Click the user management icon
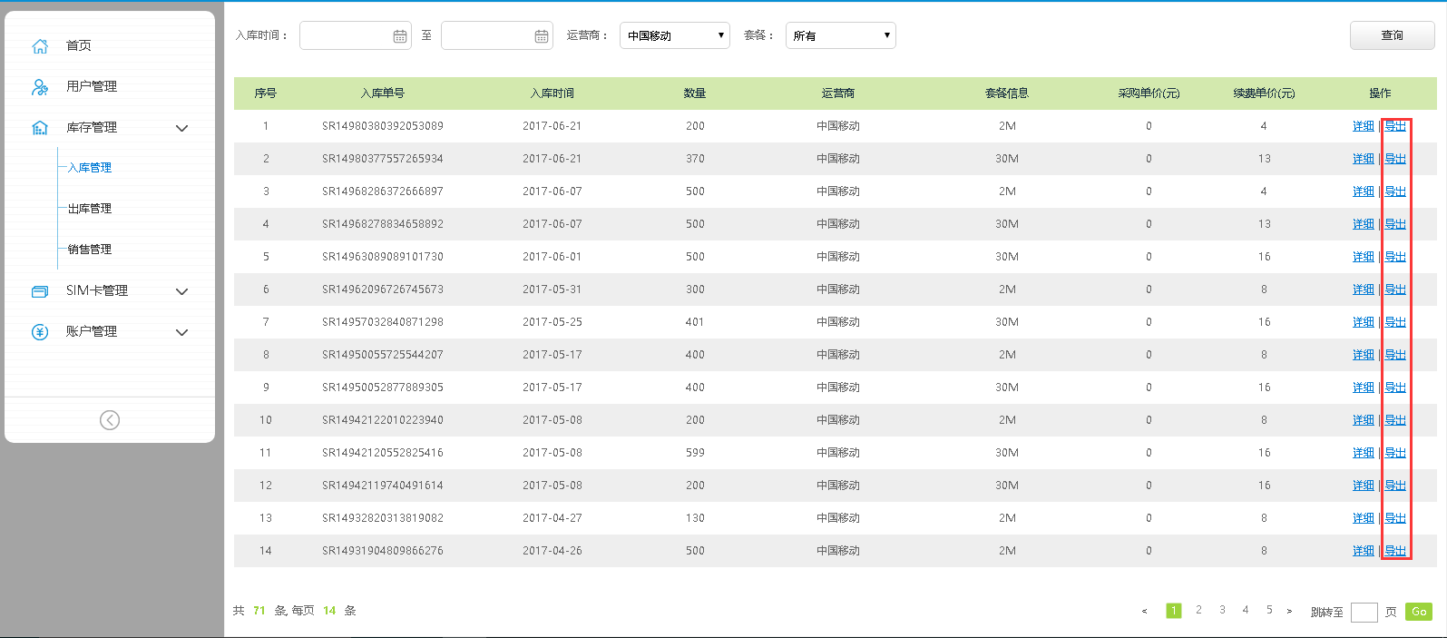This screenshot has height=638, width=1447. click(40, 87)
